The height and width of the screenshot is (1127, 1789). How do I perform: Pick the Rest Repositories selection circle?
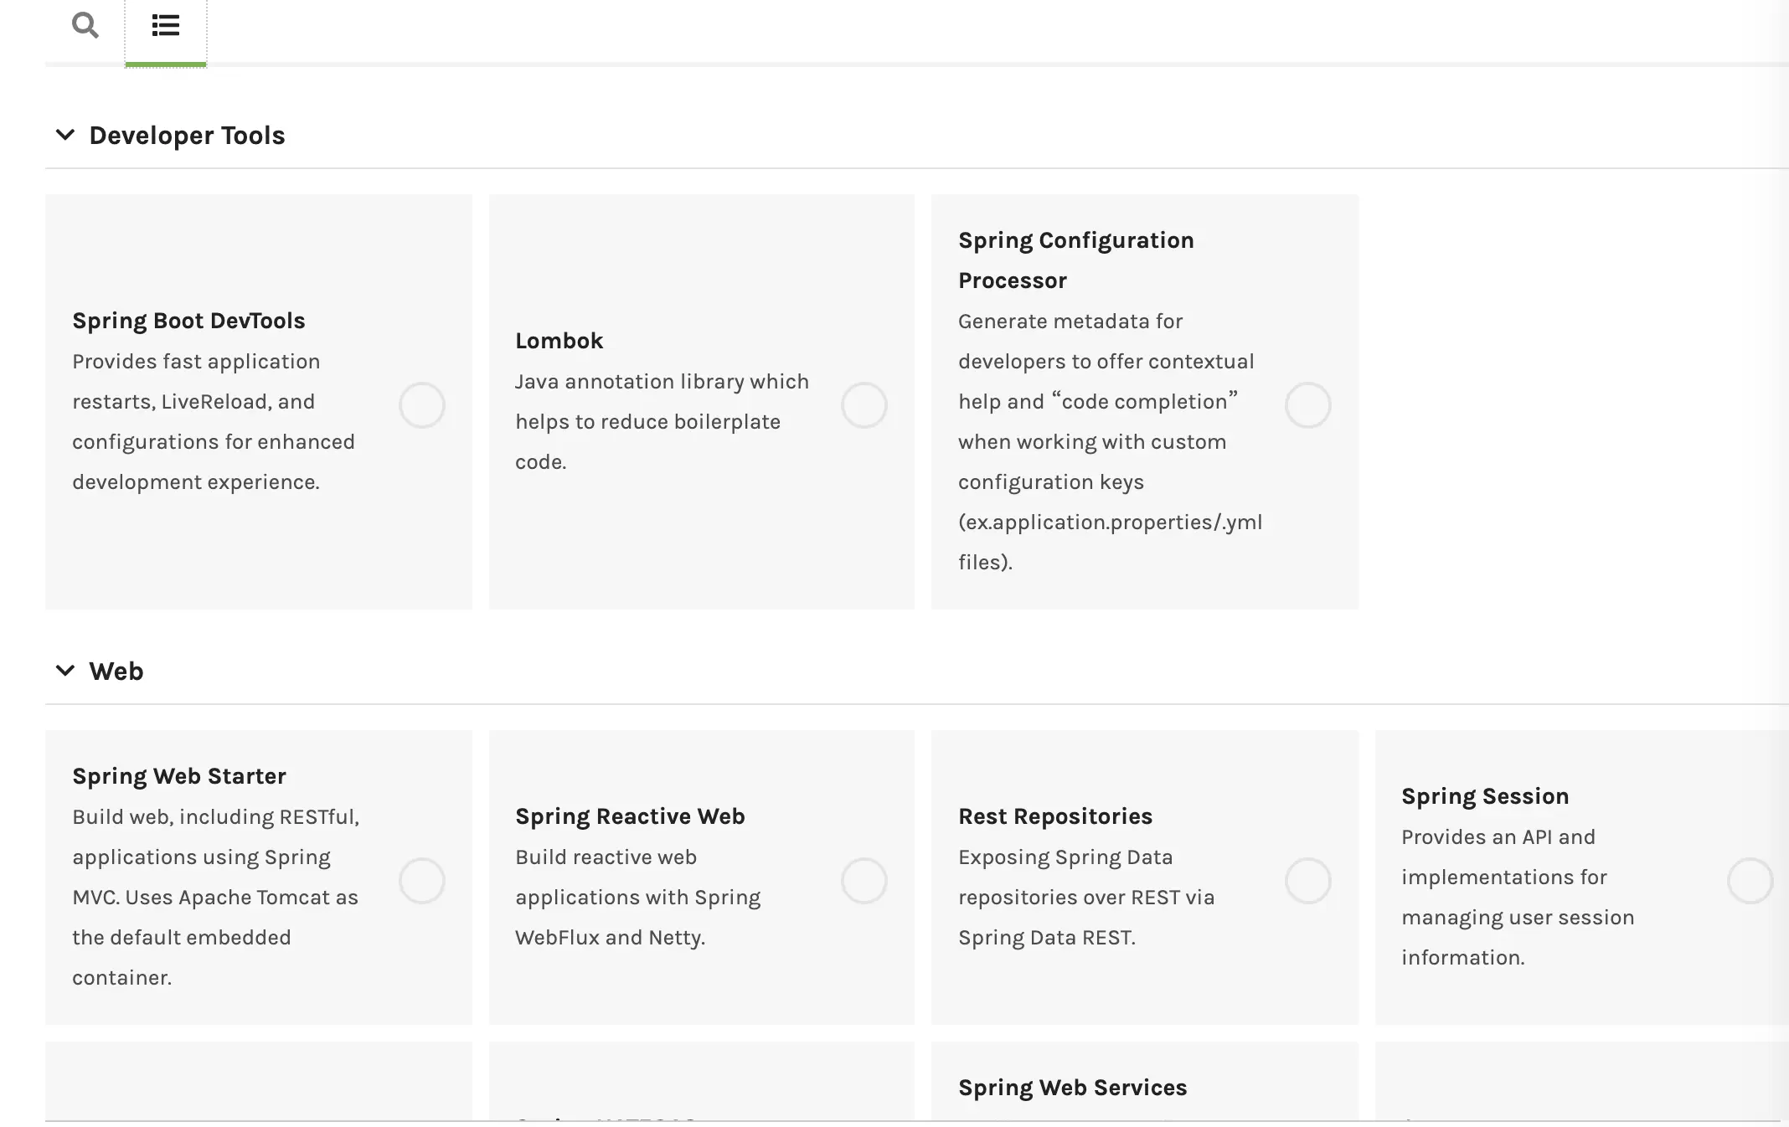click(1307, 880)
